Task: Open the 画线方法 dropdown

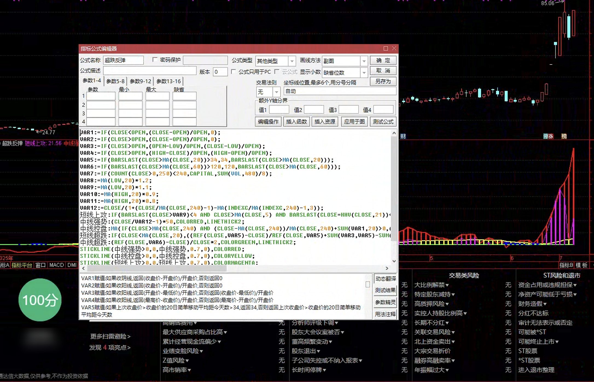Action: [x=364, y=61]
